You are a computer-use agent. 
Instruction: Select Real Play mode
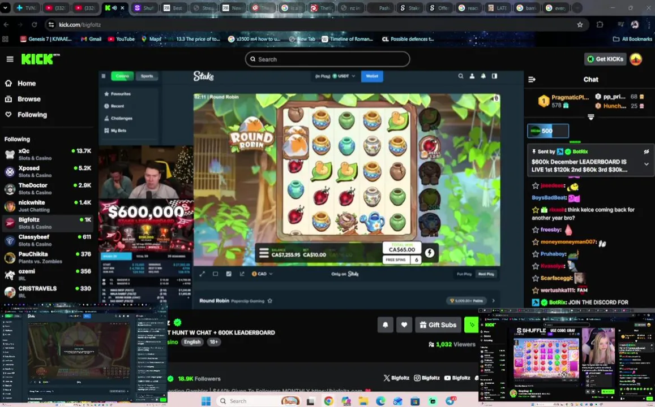click(x=486, y=274)
